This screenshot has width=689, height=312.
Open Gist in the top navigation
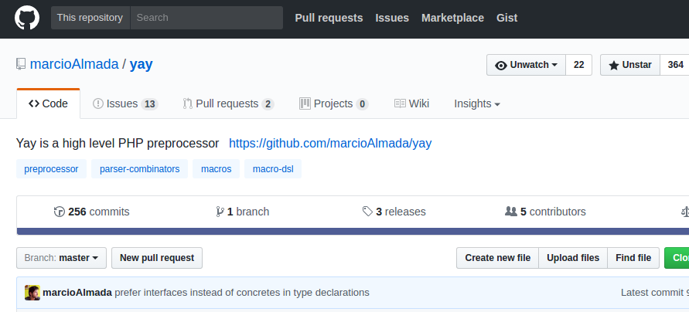coord(507,18)
